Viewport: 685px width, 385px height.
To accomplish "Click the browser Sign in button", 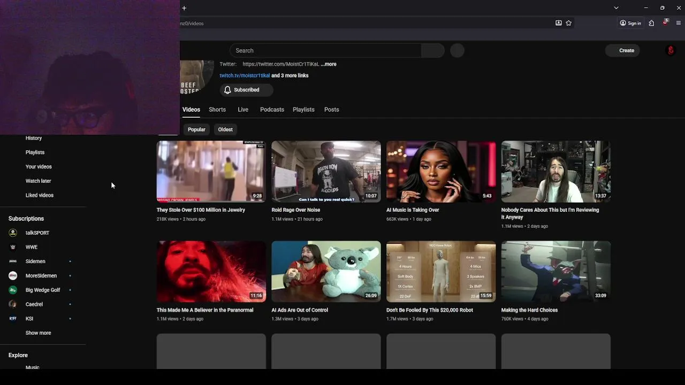I will 630,23.
